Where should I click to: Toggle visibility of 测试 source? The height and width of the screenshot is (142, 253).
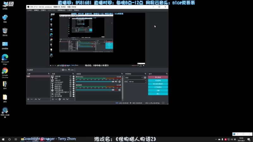(x=70, y=78)
